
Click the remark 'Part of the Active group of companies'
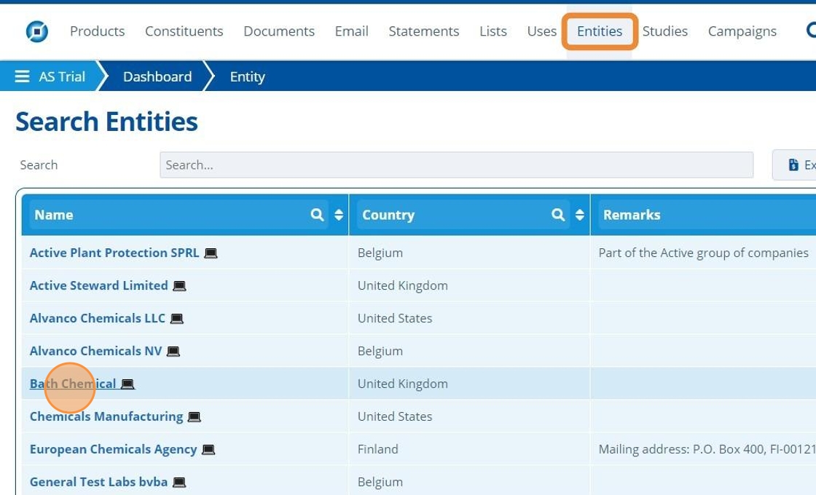click(x=703, y=253)
